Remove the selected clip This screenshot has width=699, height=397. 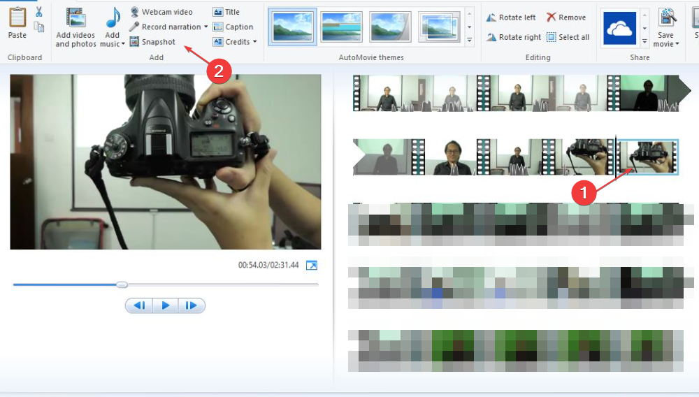(x=566, y=17)
